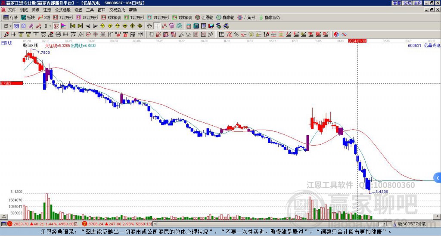Click the black left arrow icon
The image size is (441, 236).
88,26
